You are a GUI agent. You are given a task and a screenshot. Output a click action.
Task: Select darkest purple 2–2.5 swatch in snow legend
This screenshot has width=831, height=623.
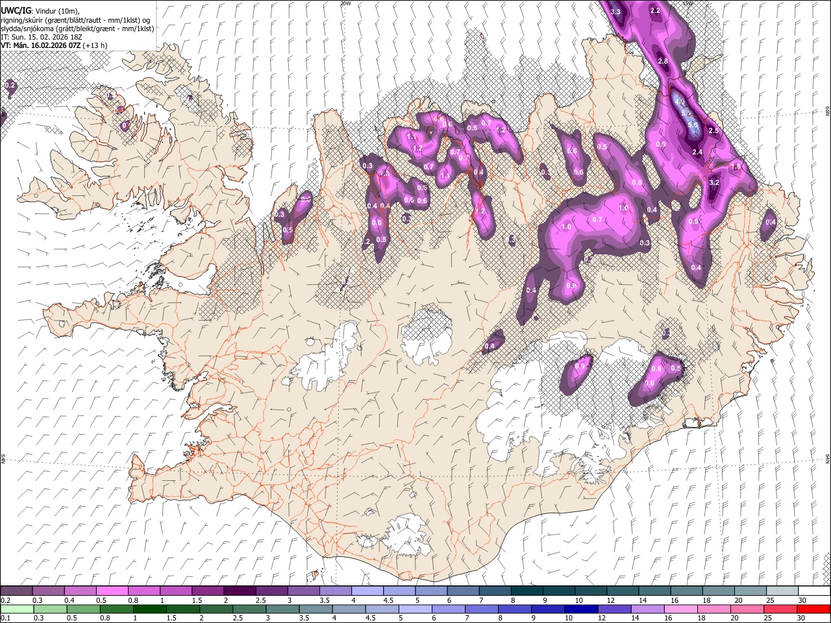coord(240,591)
